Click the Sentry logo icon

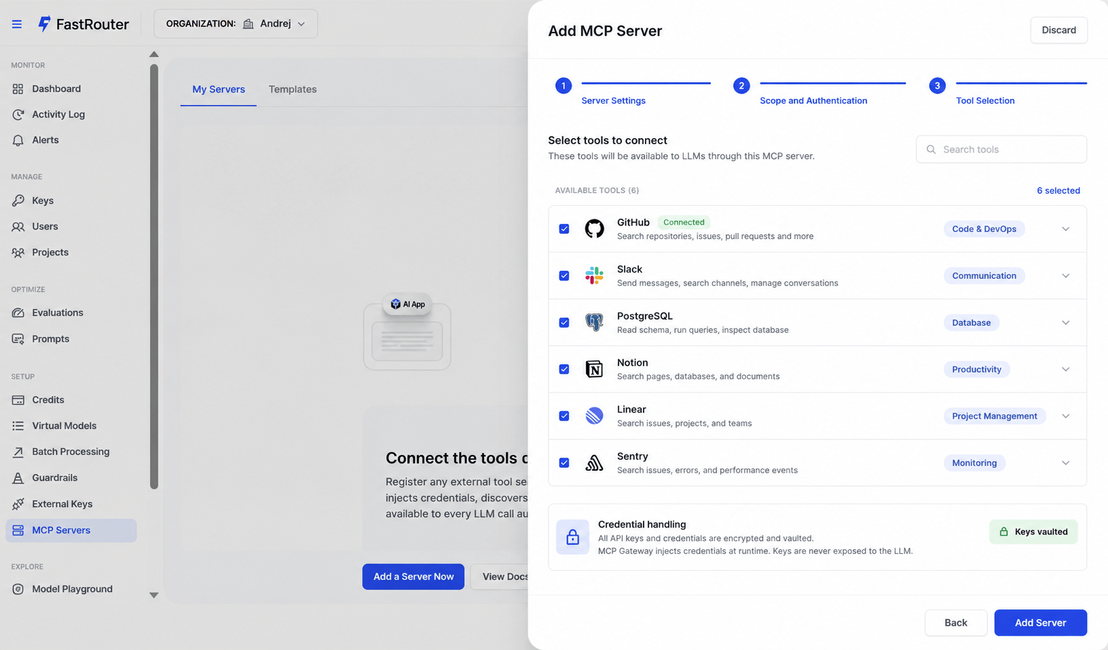(x=594, y=463)
